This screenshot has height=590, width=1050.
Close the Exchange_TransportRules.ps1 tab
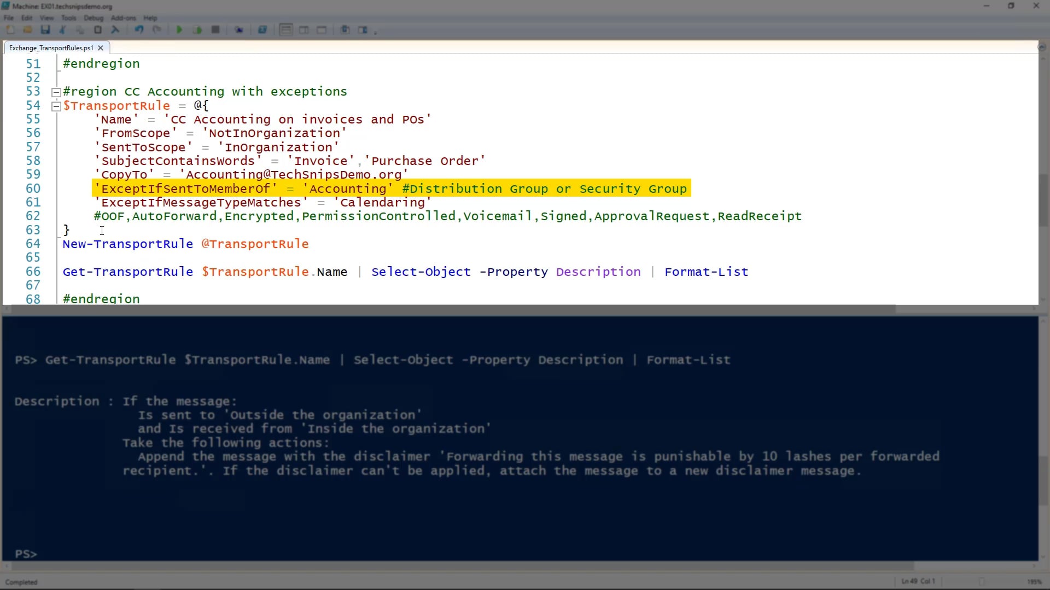[101, 48]
